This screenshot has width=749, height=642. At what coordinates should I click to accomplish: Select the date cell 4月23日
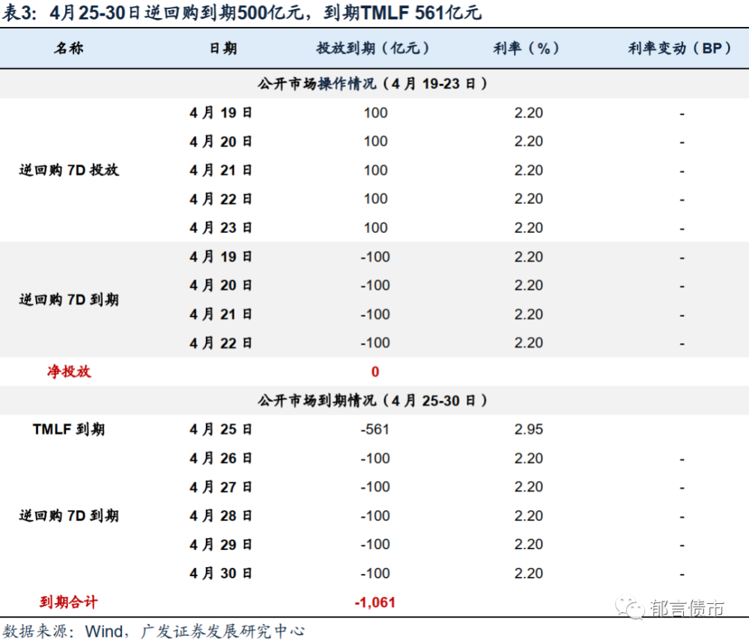[221, 228]
